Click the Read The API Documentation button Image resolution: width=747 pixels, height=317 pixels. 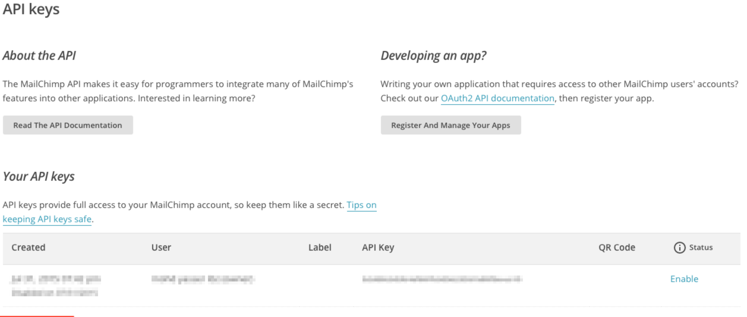click(68, 125)
